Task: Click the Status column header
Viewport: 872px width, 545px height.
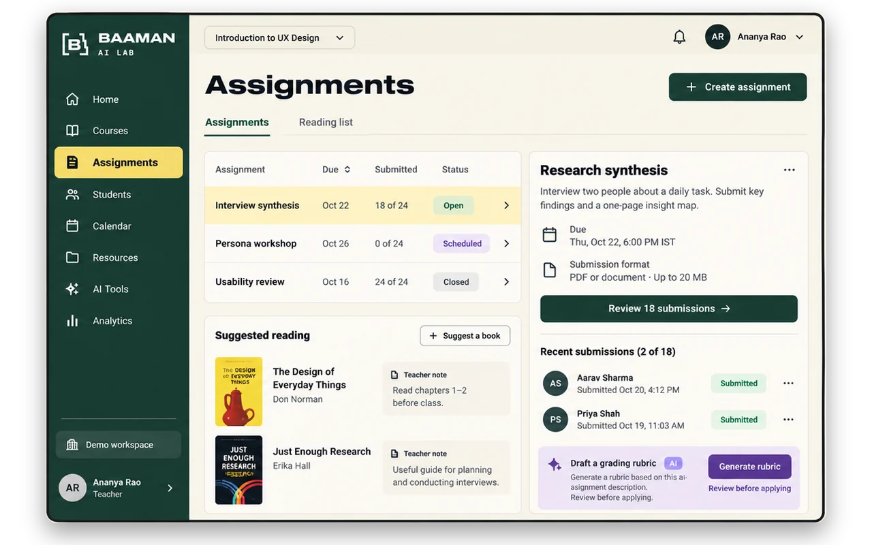Action: 455,170
